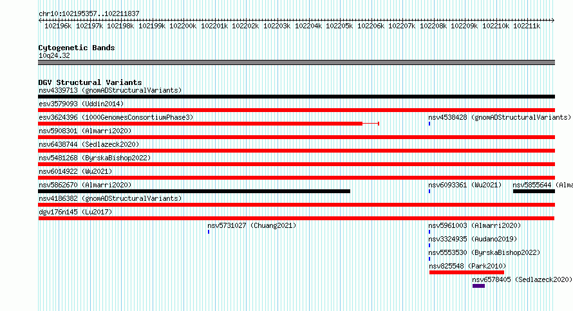This screenshot has width=573, height=311.
Task: Open the nsv5553530 (ByrskaBishop2022) label
Action: pyautogui.click(x=484, y=252)
